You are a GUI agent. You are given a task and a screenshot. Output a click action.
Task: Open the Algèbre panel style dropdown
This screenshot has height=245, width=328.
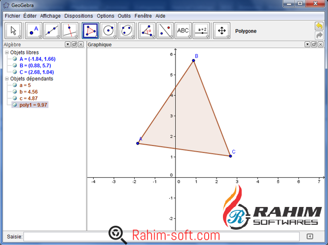click(x=68, y=44)
